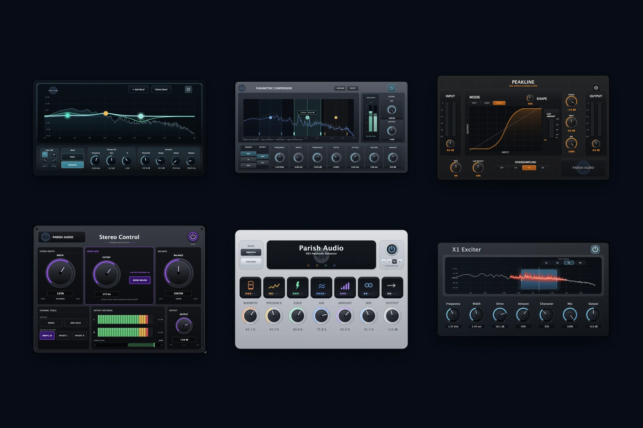This screenshot has width=643, height=428.
Task: Click the Presence zigzag icon in the Harmonic Enhancer
Action: click(274, 285)
